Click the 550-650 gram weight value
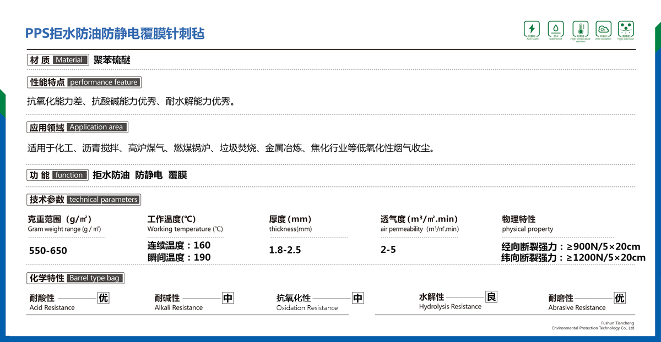The image size is (661, 342). point(47,251)
